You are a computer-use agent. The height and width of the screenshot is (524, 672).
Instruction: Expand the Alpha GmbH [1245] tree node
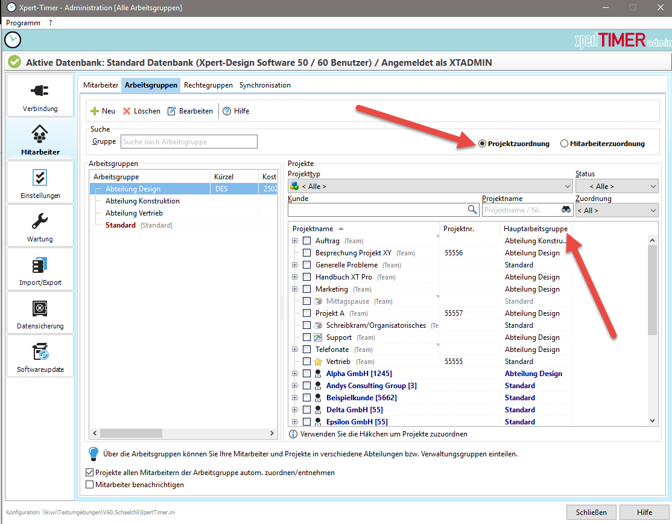pyautogui.click(x=295, y=374)
